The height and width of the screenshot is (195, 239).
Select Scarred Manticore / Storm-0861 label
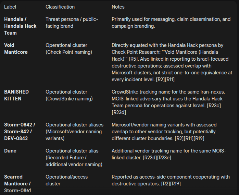tap(17, 184)
